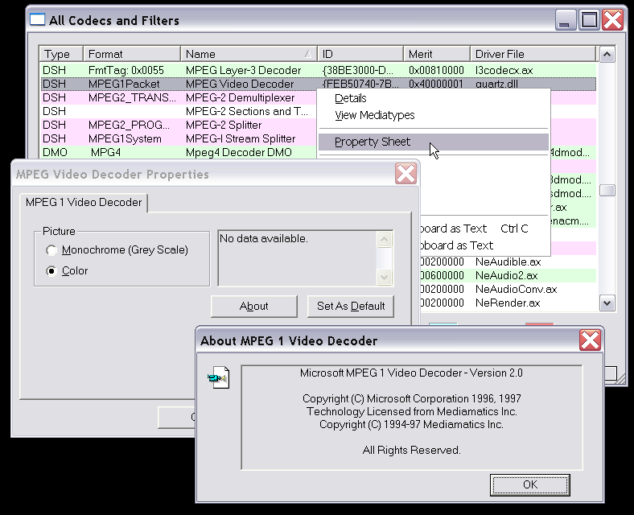This screenshot has height=515, width=634.
Task: Click the NeRender.ax driver file entry
Action: (508, 303)
